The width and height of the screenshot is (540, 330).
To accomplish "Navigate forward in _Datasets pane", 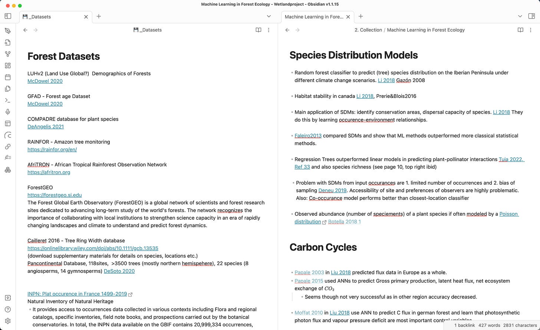I will (x=36, y=30).
